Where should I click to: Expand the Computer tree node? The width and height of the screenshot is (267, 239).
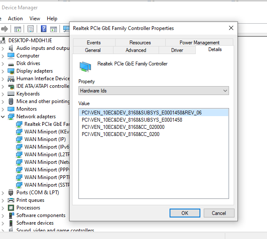pyautogui.click(x=3, y=56)
